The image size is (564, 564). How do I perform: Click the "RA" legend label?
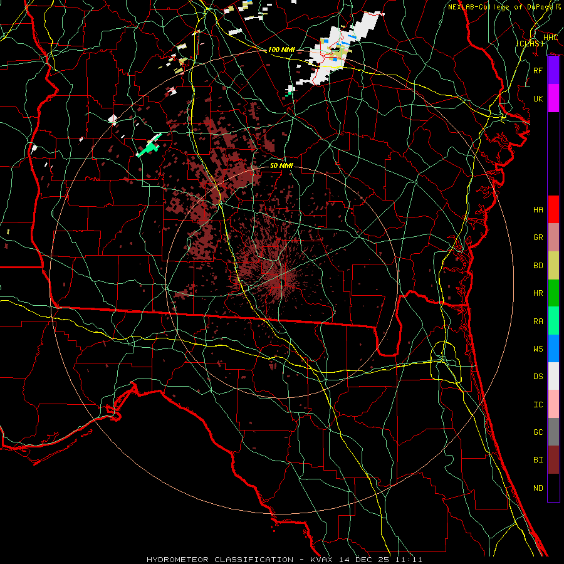[x=538, y=321]
